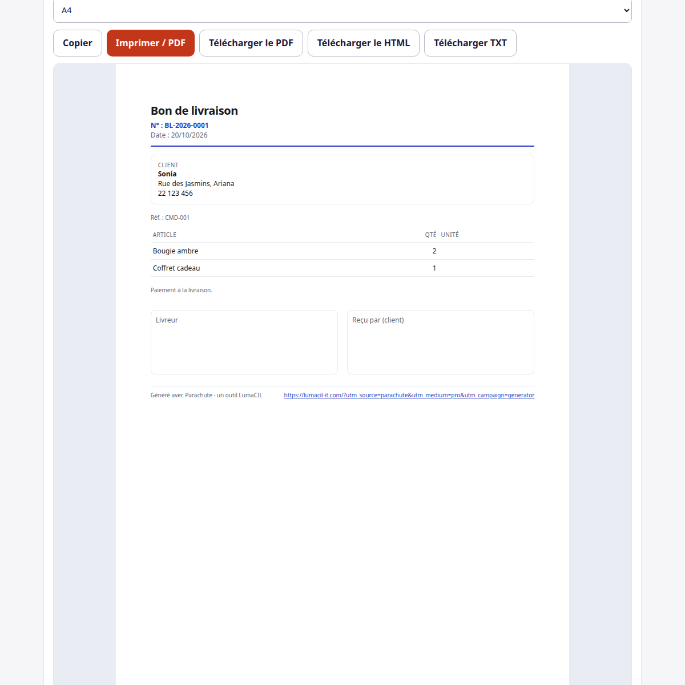This screenshot has height=685, width=685.
Task: Click quantity 2 for Bougie ambre
Action: (x=434, y=251)
